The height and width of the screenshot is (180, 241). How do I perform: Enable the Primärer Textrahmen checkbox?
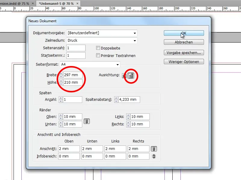pos(98,55)
